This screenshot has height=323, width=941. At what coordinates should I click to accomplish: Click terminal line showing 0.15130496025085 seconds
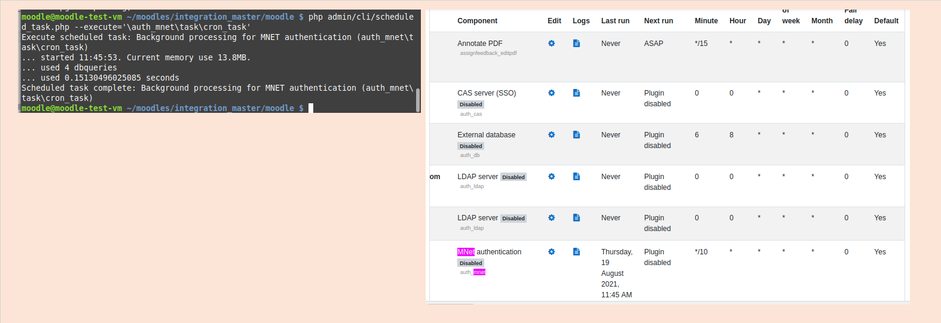[x=100, y=78]
